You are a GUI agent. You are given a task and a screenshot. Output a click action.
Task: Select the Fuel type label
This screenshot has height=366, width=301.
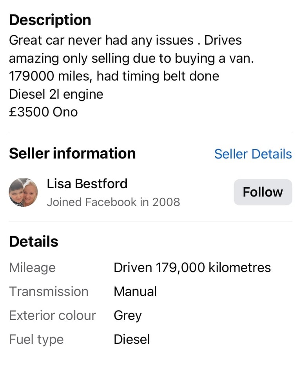coord(36,340)
